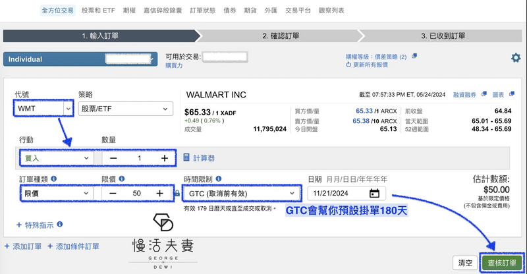Screen dimensions: 527x274
Task: Click ask price 65.38
Action: point(361,121)
